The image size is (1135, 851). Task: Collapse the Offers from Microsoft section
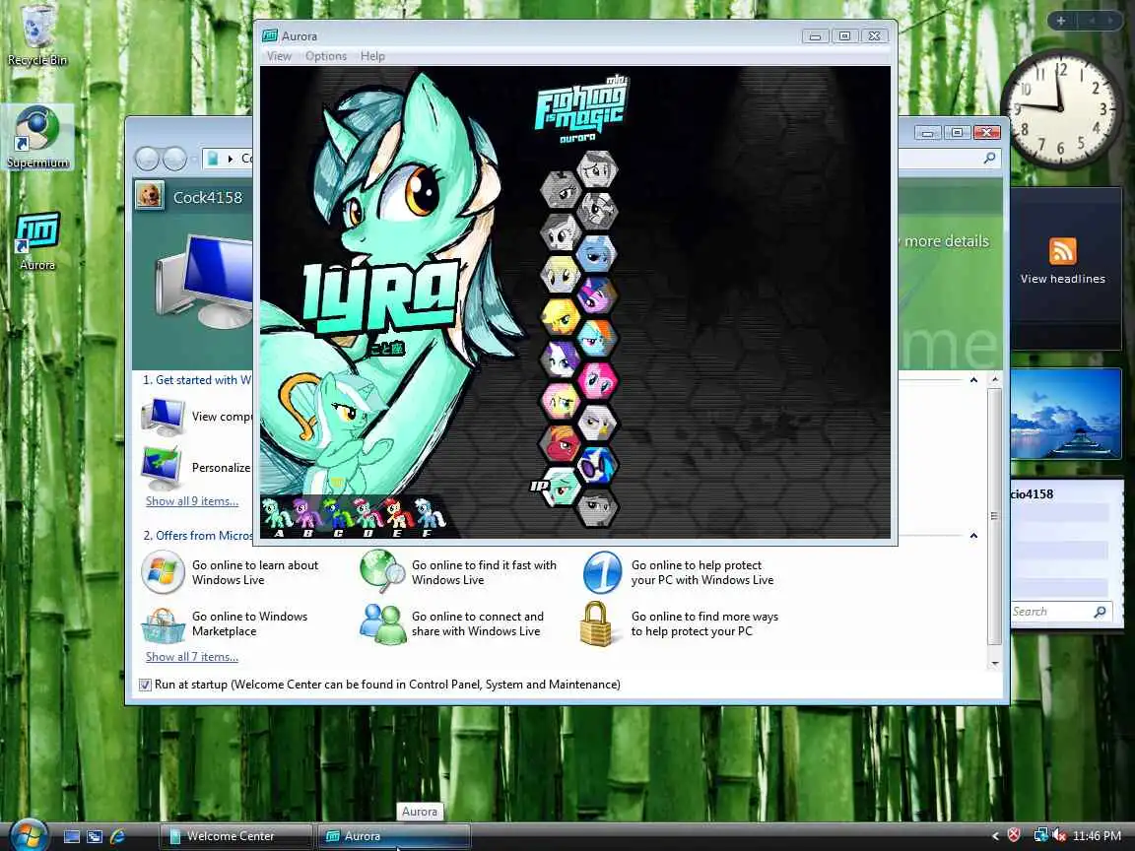(973, 536)
